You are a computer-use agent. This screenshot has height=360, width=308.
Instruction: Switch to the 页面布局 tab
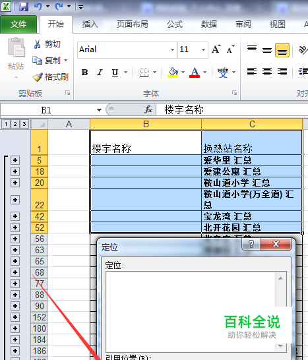coord(133,24)
